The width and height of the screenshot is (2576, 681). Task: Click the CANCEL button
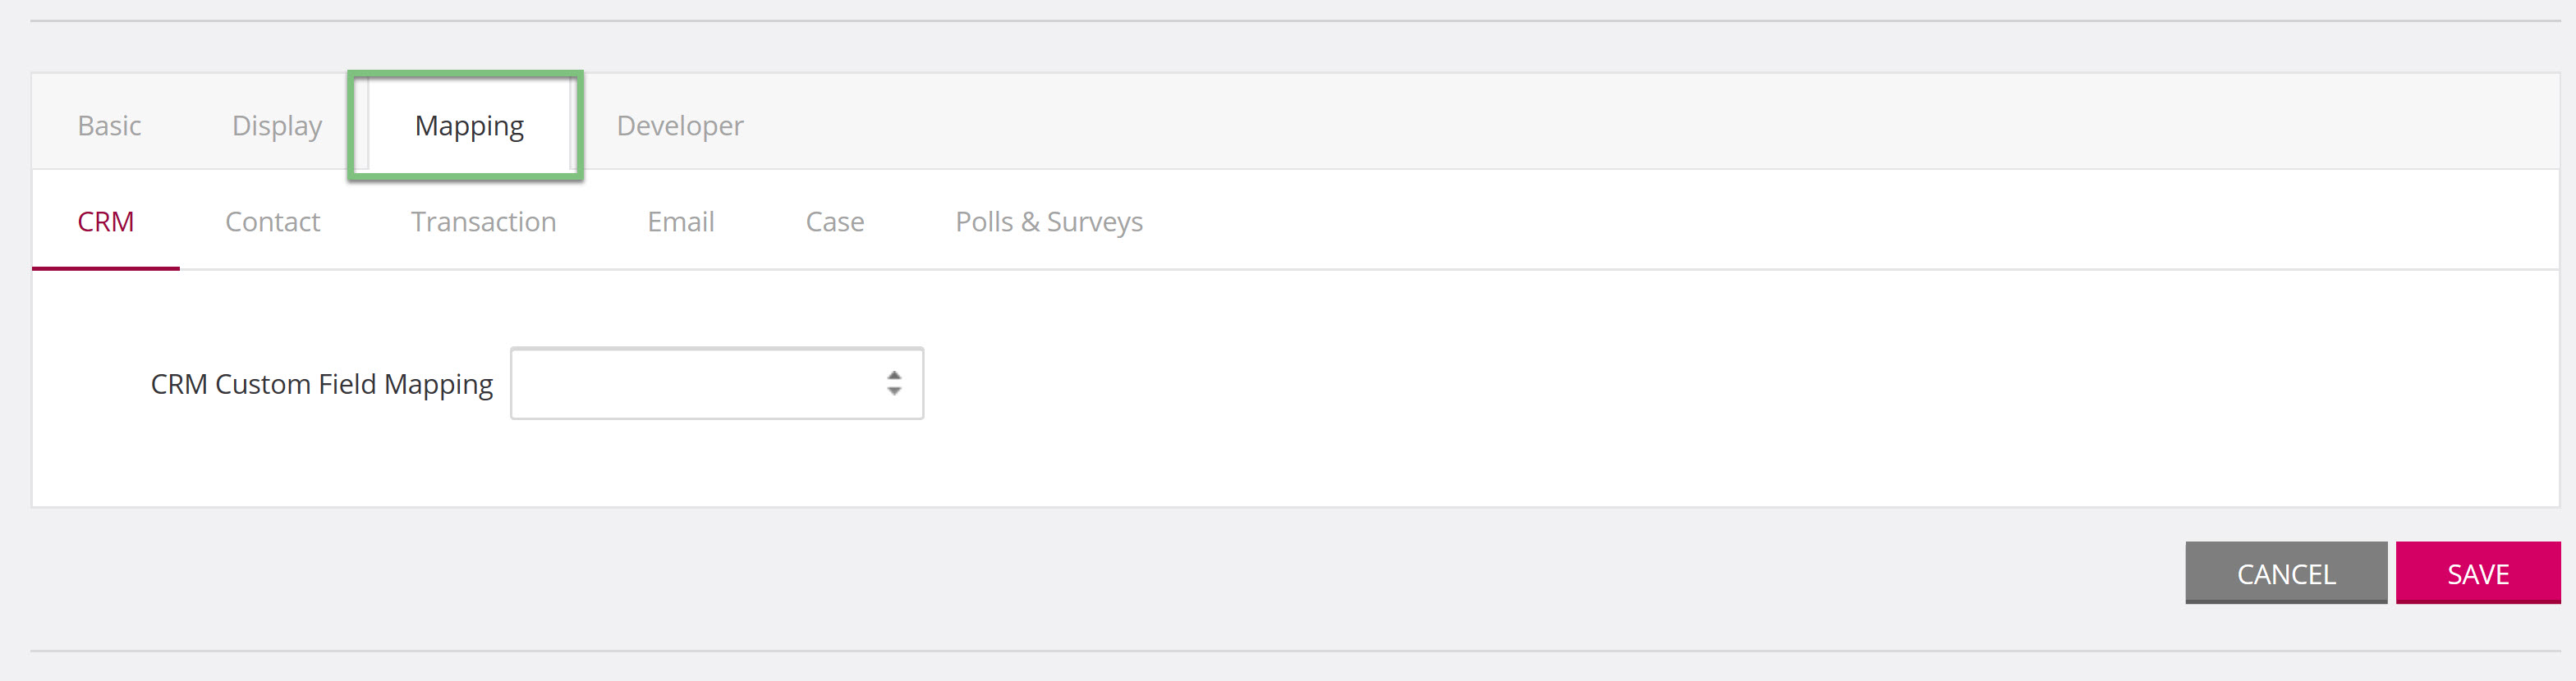click(2286, 574)
